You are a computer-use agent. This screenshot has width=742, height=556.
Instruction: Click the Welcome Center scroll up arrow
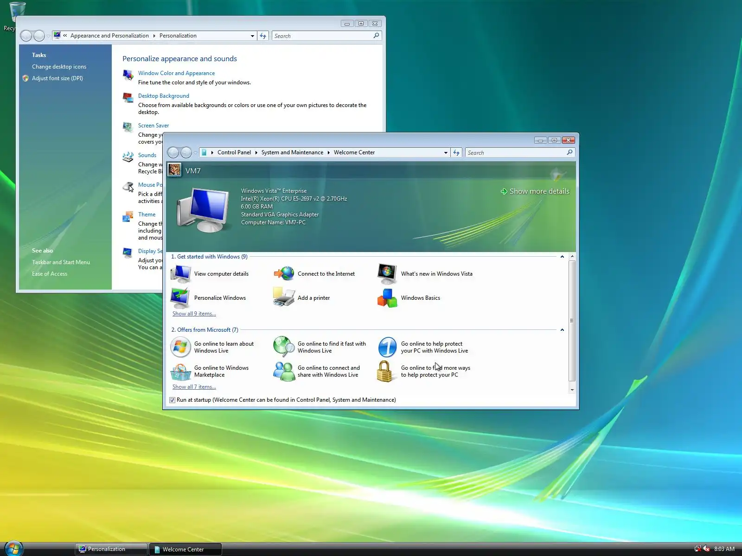[572, 256]
